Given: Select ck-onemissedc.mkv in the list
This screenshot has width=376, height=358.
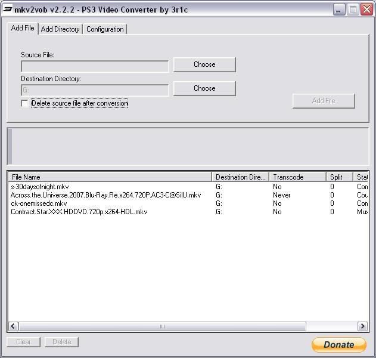Looking at the screenshot, I should point(39,203).
